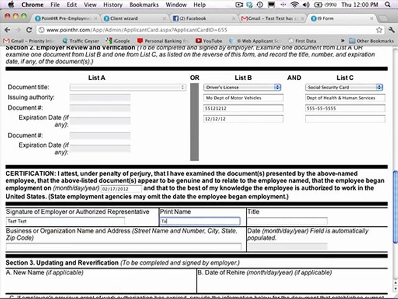Viewport: 398px width, 299px height.
Task: Click List B expiration date 12/12/12
Action: pyautogui.click(x=243, y=119)
